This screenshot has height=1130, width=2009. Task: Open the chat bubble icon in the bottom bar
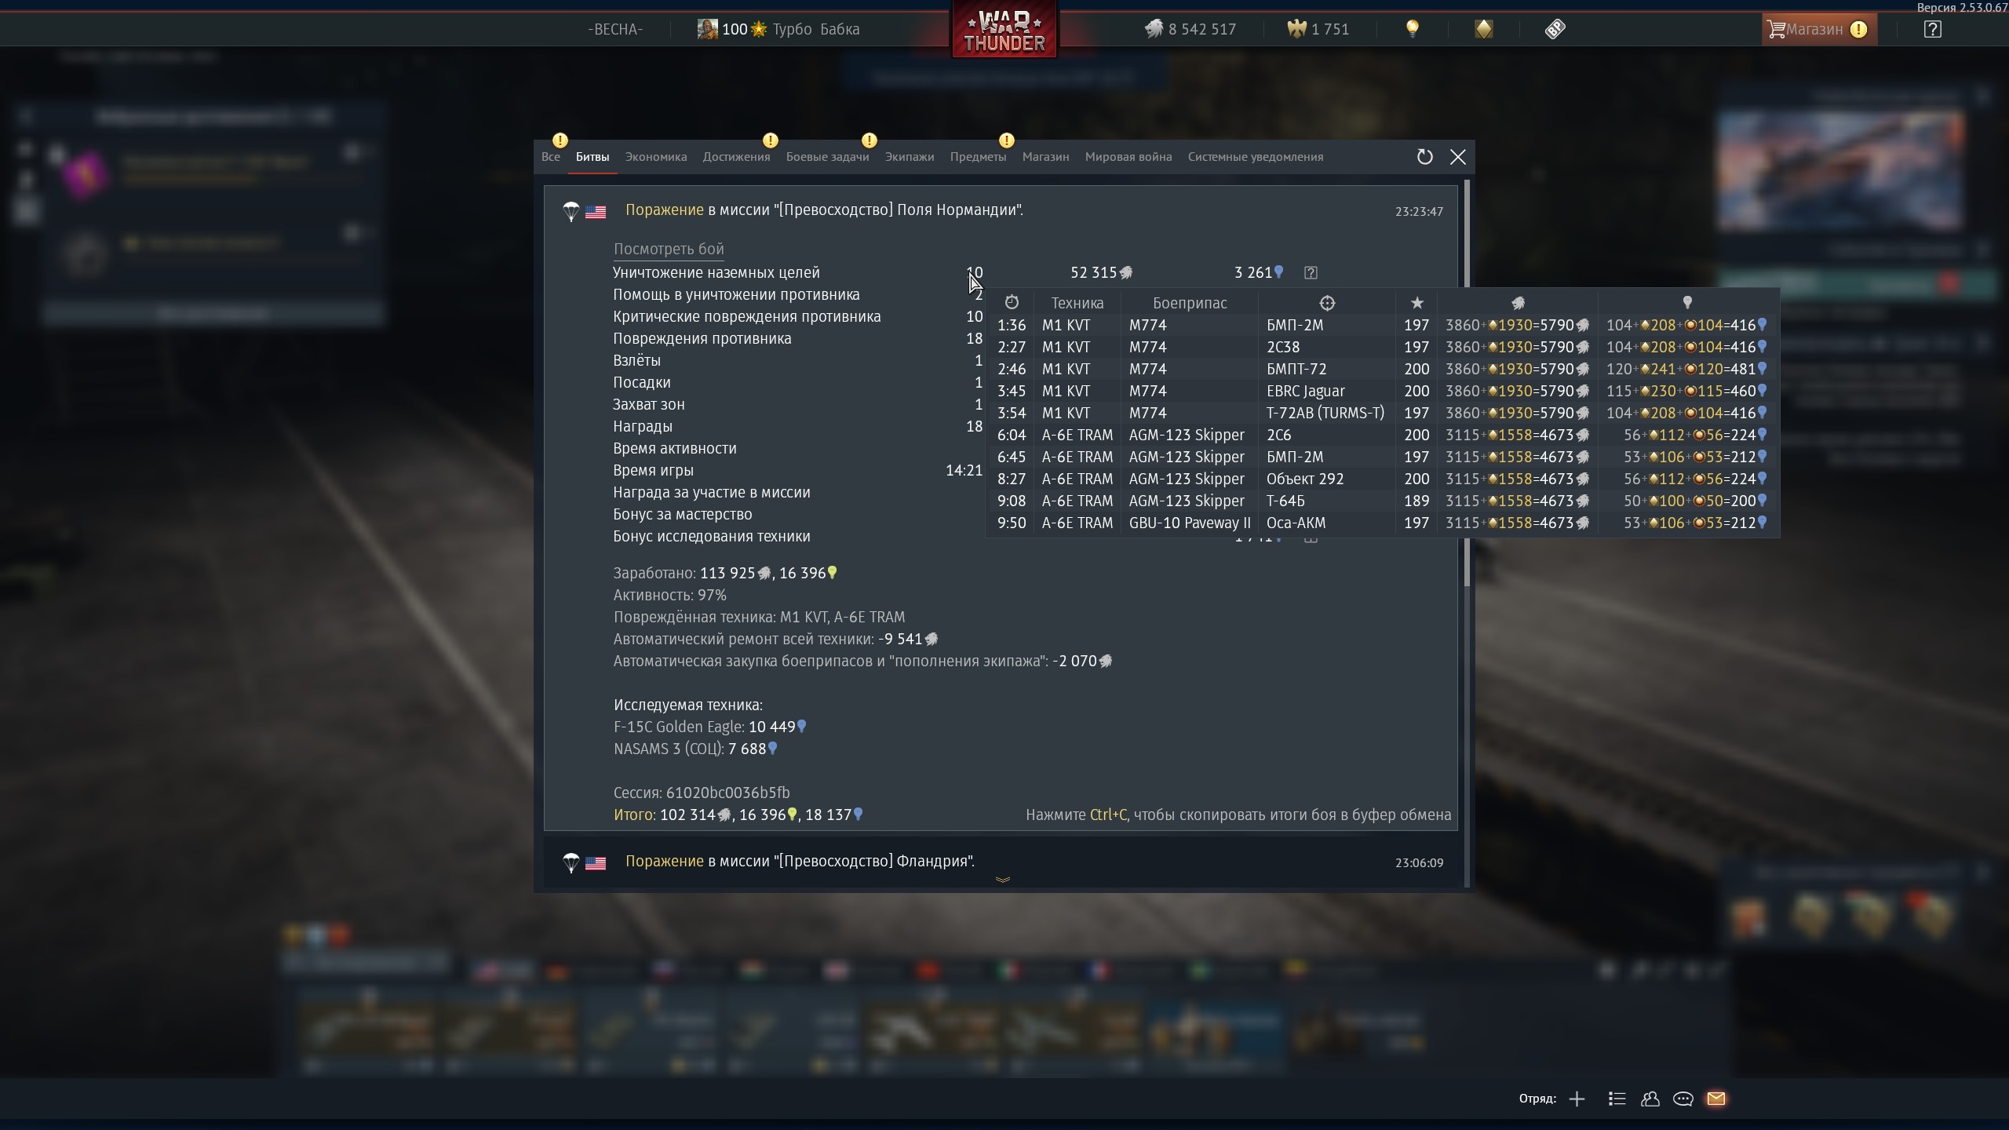(1683, 1099)
